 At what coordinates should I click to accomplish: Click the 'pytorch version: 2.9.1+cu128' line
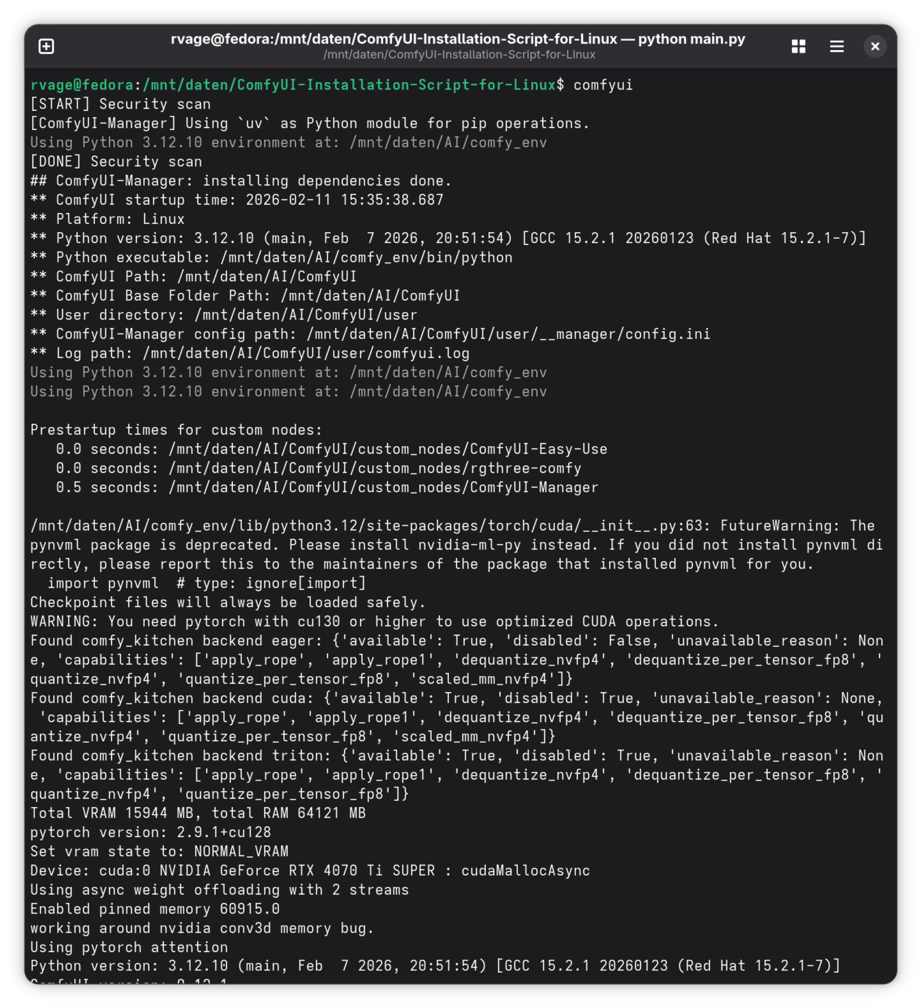tap(150, 833)
